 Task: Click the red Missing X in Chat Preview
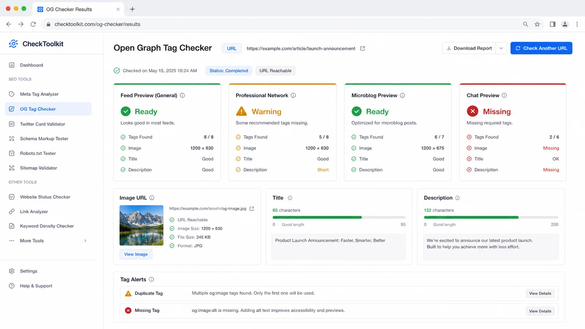point(472,111)
